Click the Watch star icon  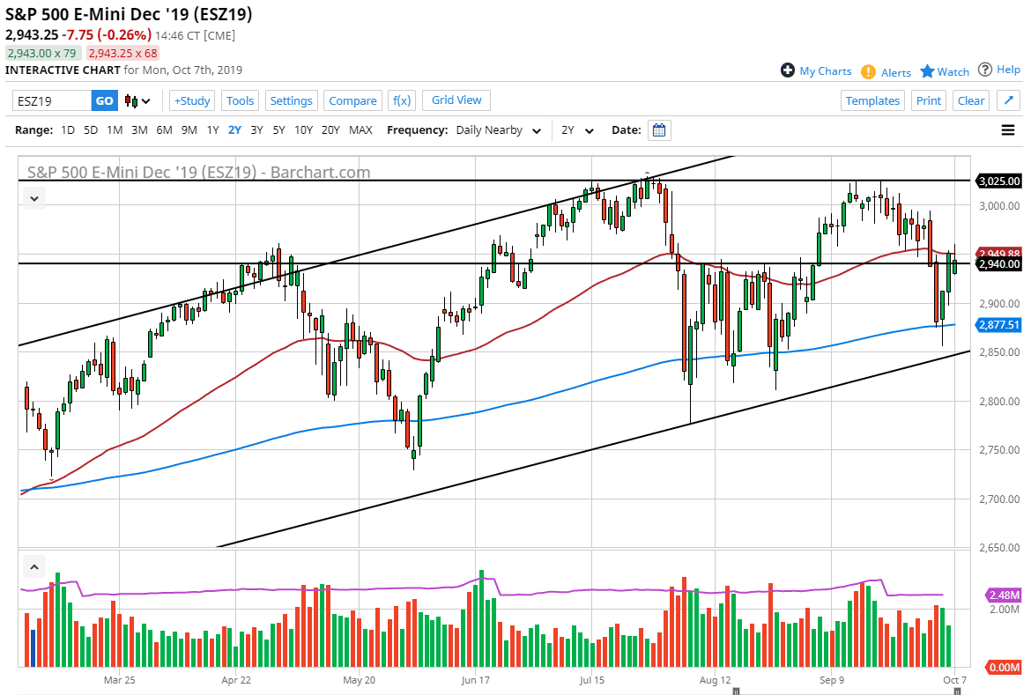pyautogui.click(x=927, y=71)
